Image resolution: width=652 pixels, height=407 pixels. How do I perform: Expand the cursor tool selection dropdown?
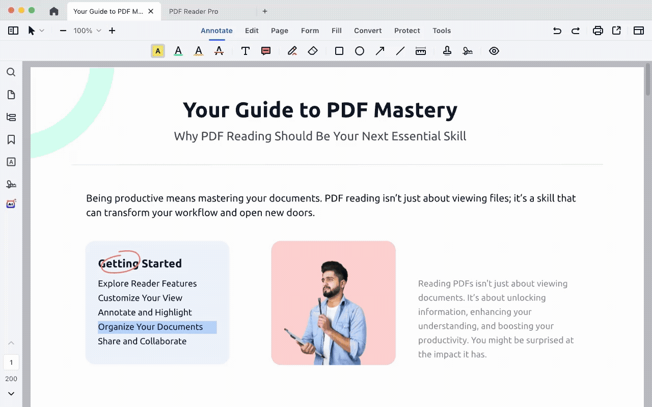[42, 31]
